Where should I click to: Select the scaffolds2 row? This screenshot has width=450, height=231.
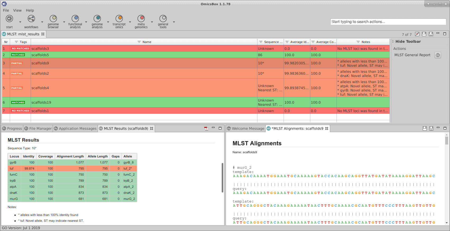point(196,74)
